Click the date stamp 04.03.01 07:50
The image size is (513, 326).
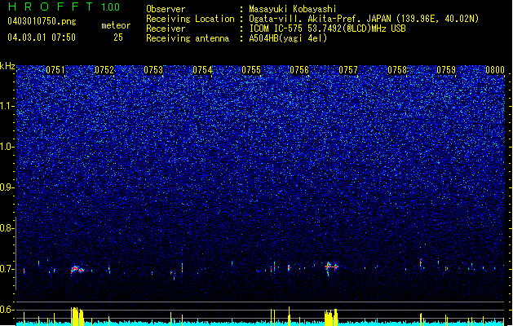[x=42, y=37]
